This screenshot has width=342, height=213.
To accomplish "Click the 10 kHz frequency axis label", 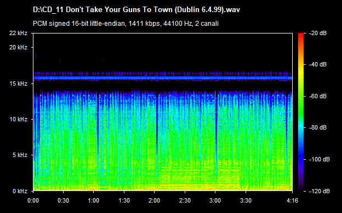I will pos(18,120).
